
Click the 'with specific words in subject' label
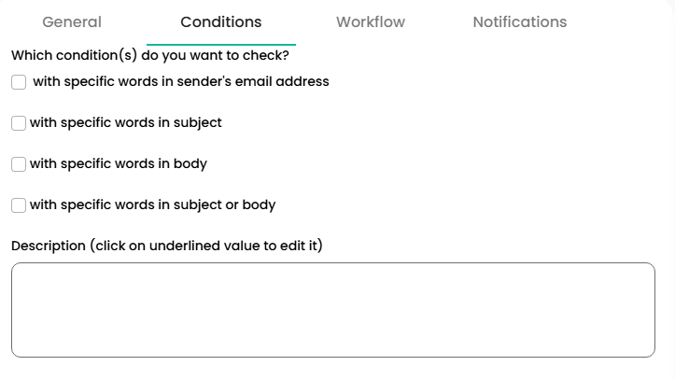(126, 123)
